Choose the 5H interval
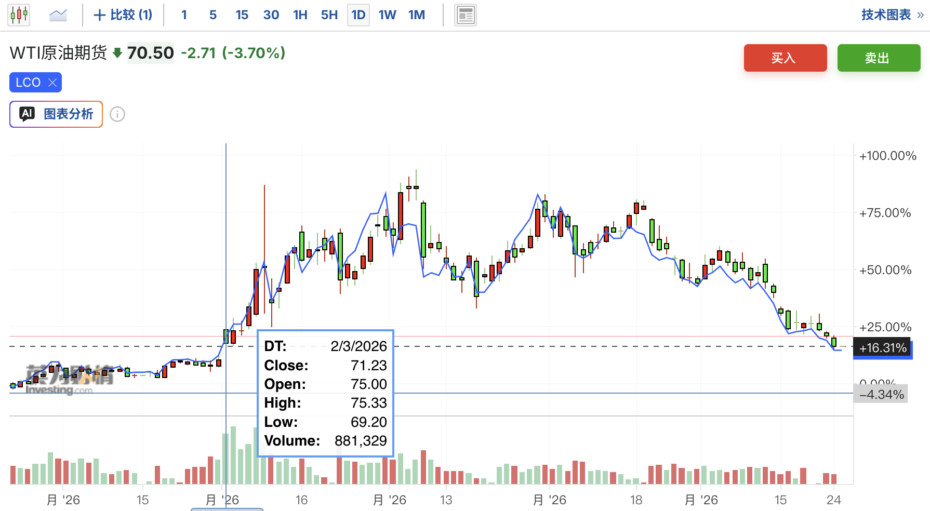The image size is (930, 511). (x=329, y=15)
